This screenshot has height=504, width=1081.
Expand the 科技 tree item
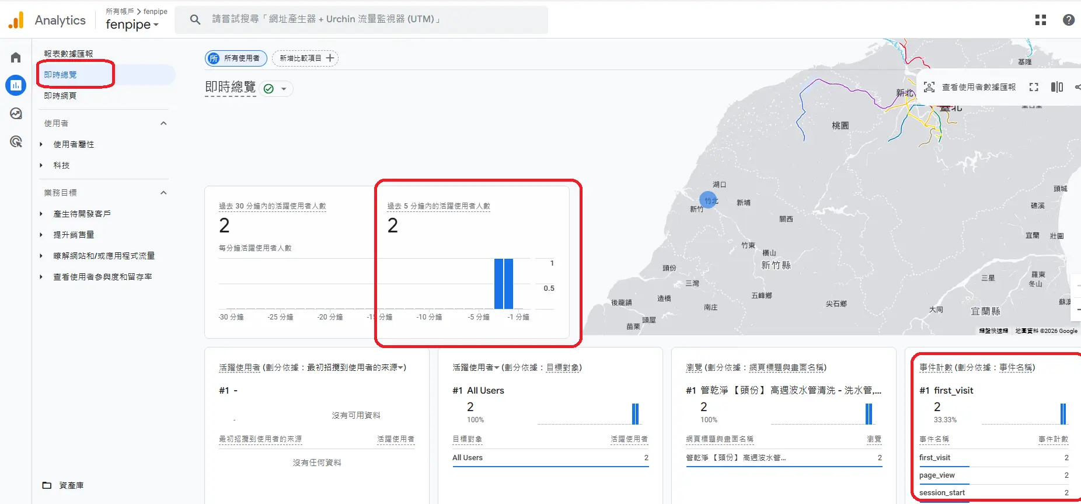click(x=41, y=165)
